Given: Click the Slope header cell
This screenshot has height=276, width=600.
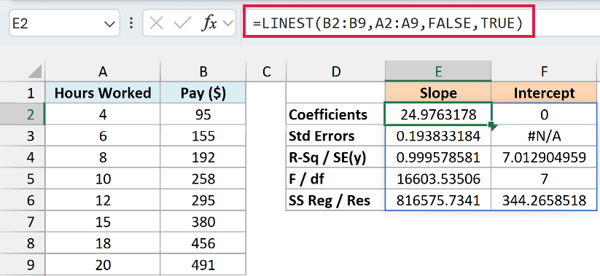Looking at the screenshot, I should (x=438, y=93).
